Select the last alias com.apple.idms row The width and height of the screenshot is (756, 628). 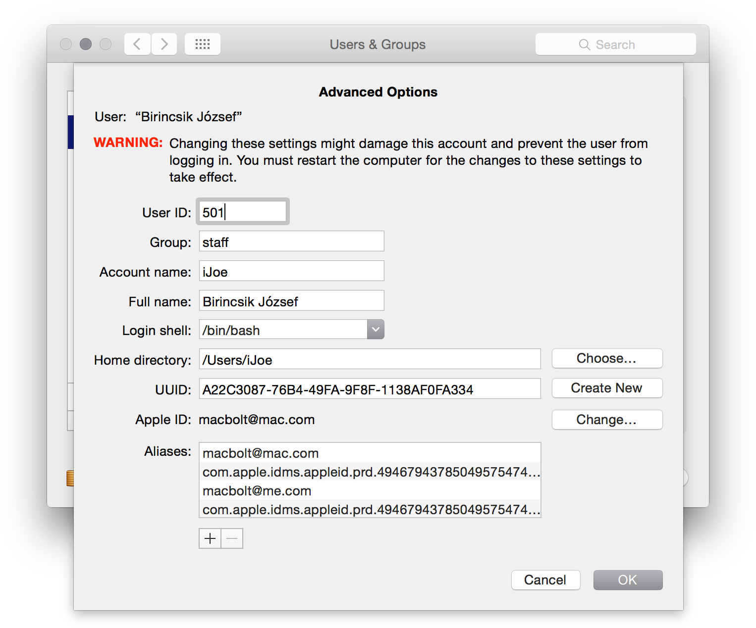pos(370,509)
